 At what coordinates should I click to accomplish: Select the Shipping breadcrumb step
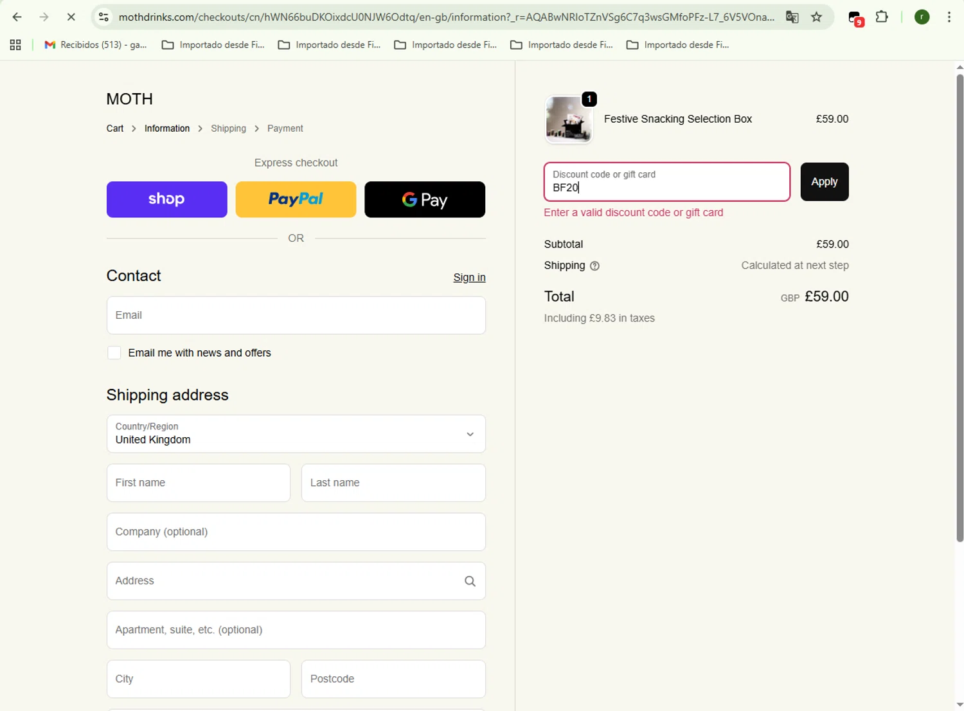[x=228, y=129]
